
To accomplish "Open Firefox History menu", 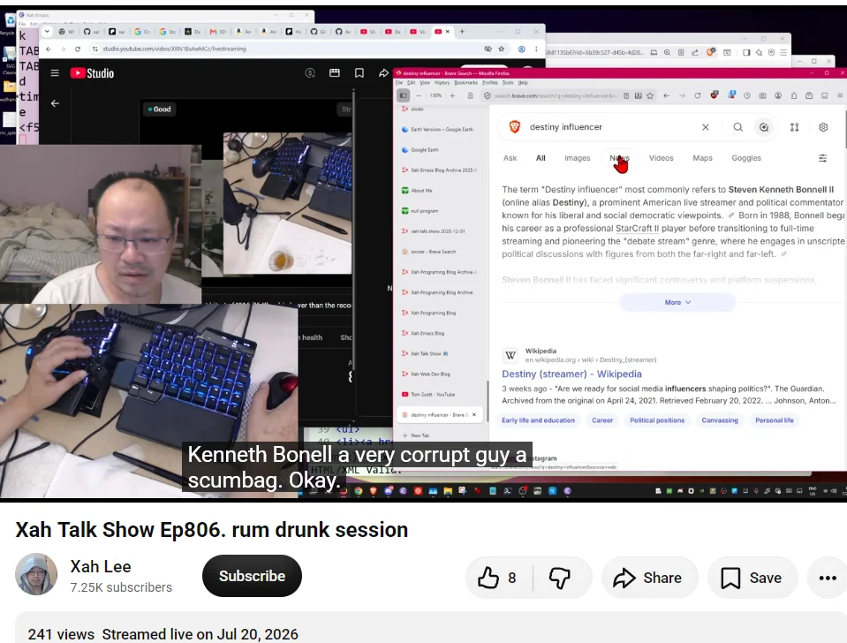I will coord(442,83).
